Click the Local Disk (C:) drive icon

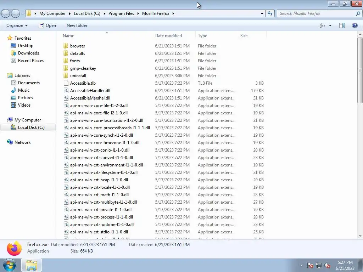(x=13, y=127)
